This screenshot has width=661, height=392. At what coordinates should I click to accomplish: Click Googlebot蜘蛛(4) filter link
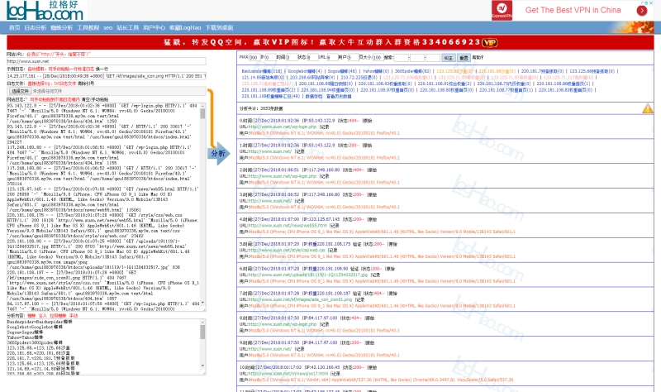[305, 71]
